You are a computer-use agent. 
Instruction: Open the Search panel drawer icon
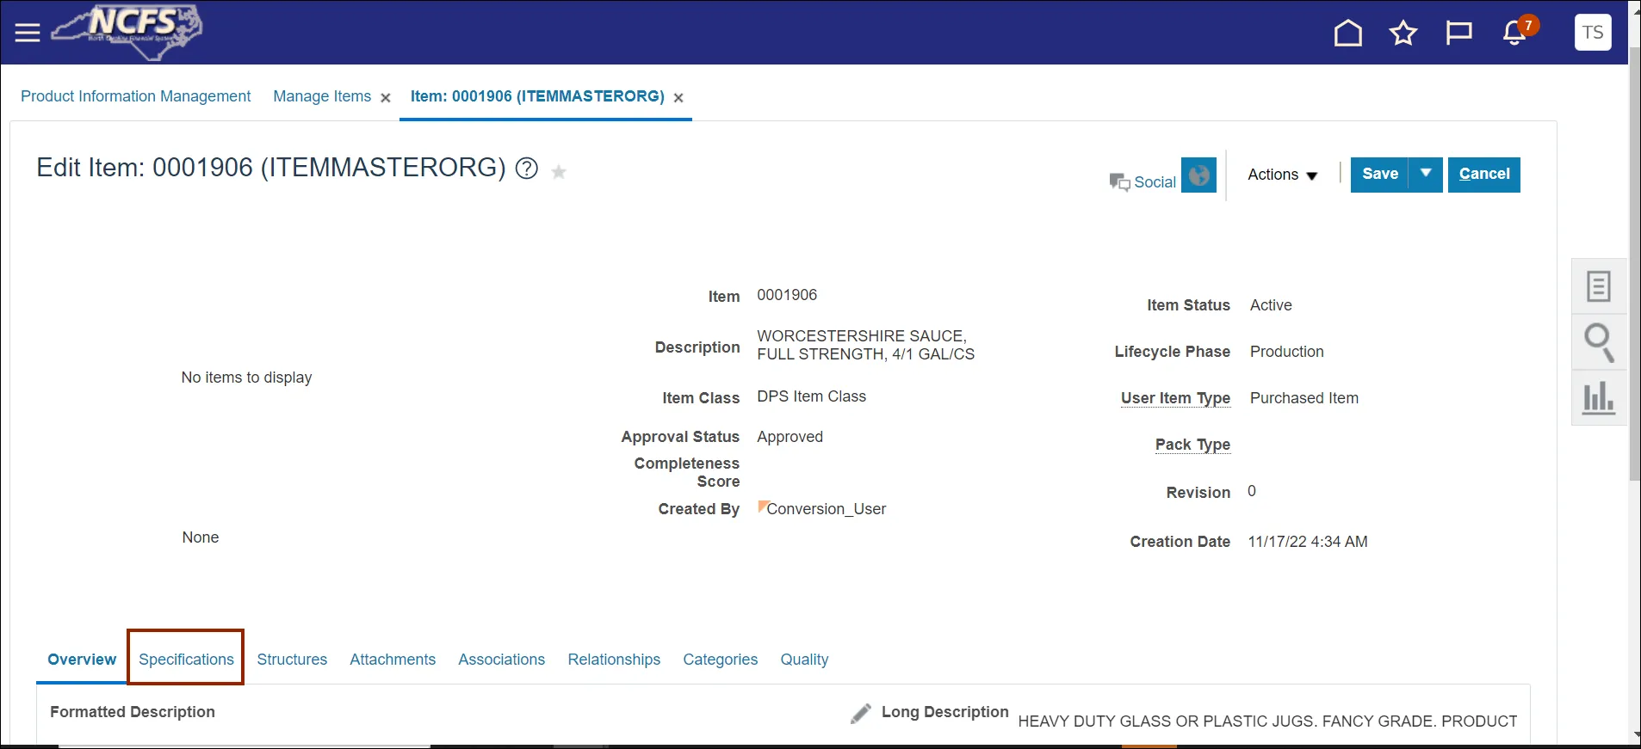[1599, 342]
